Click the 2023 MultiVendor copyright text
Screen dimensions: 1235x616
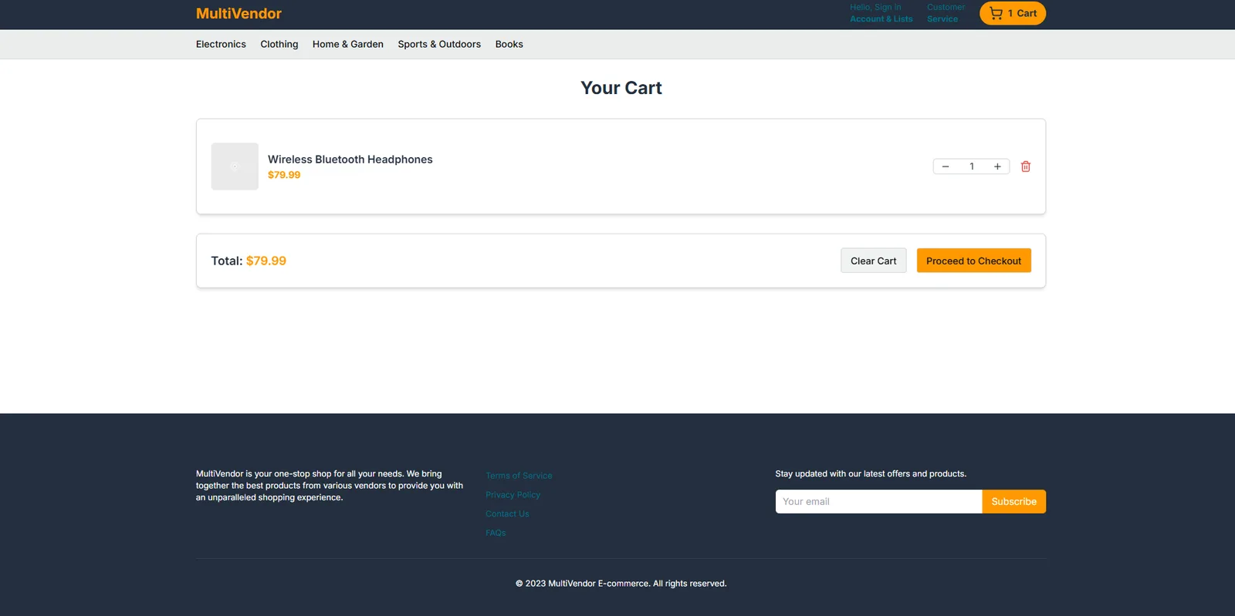[621, 584]
